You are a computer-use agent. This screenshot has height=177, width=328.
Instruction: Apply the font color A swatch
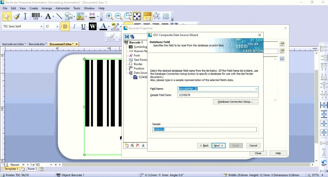click(x=103, y=26)
